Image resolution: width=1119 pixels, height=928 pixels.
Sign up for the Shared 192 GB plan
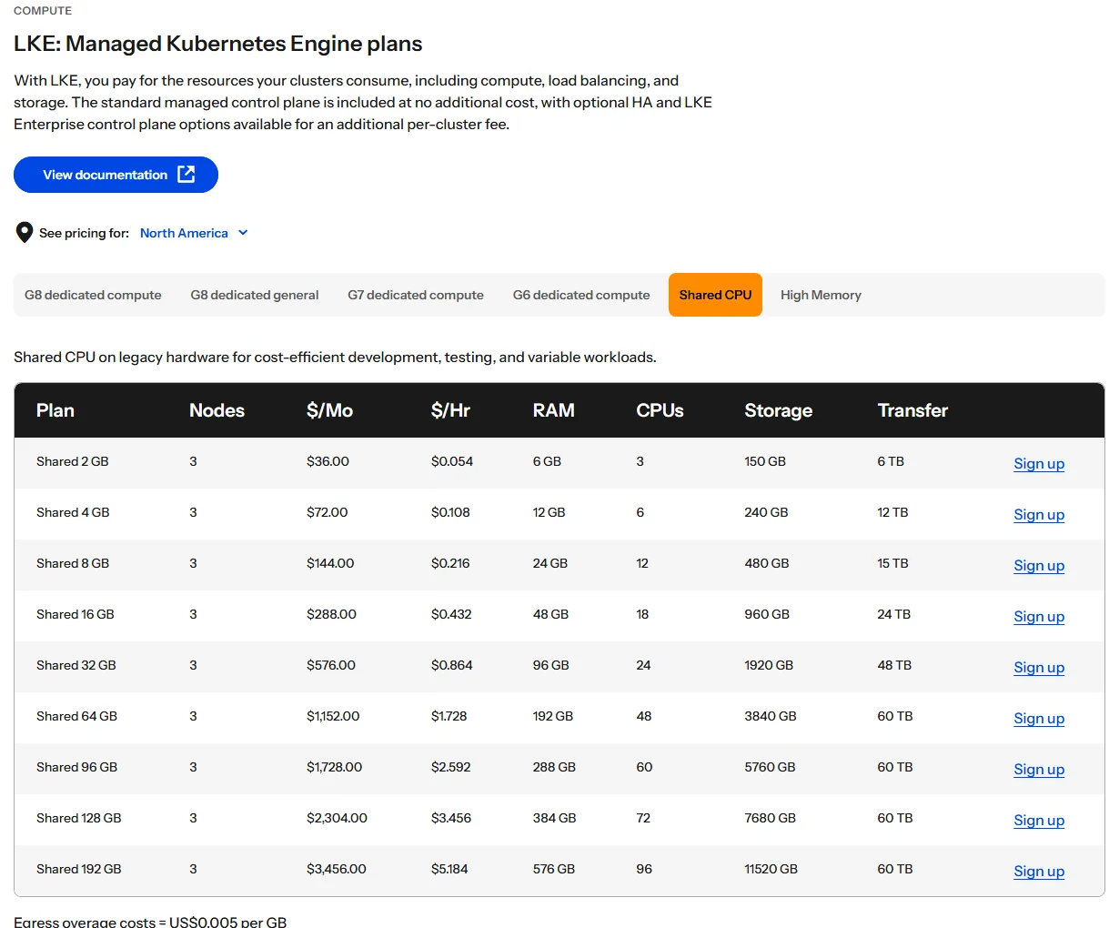(1039, 871)
